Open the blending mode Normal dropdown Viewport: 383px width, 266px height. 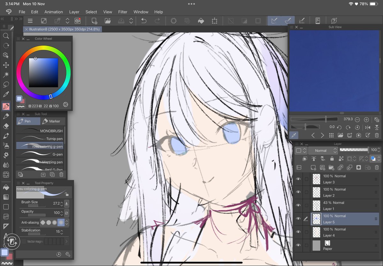click(x=322, y=150)
